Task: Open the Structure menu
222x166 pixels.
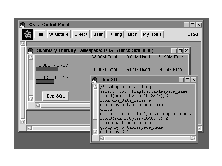Action: pos(59,34)
